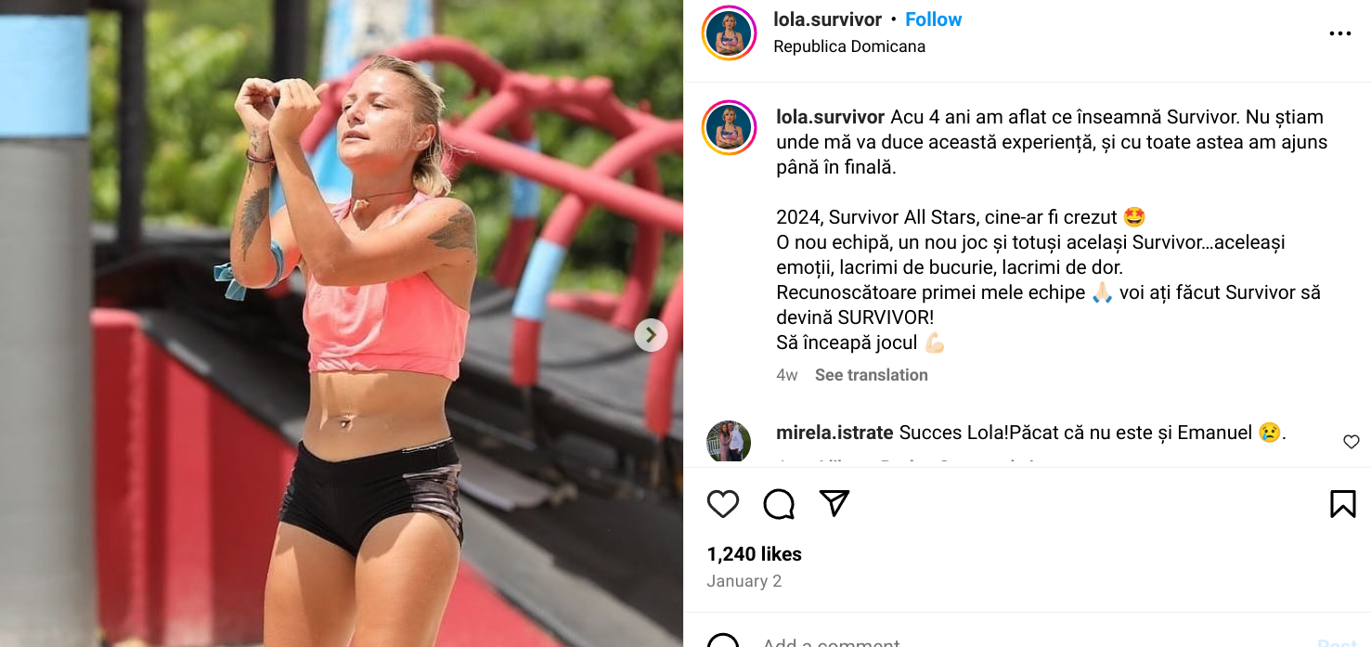Click lola.survivor username in caption

tap(830, 117)
